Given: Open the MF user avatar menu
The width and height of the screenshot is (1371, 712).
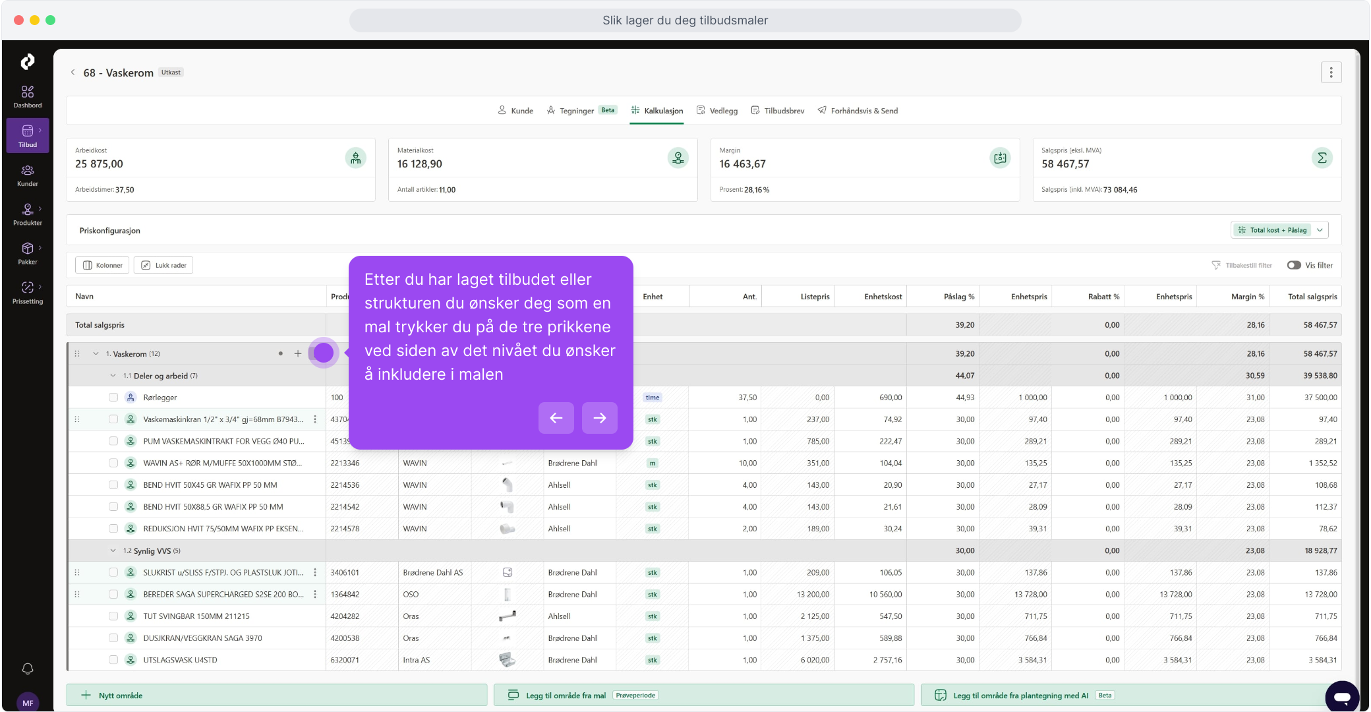Looking at the screenshot, I should click(28, 703).
